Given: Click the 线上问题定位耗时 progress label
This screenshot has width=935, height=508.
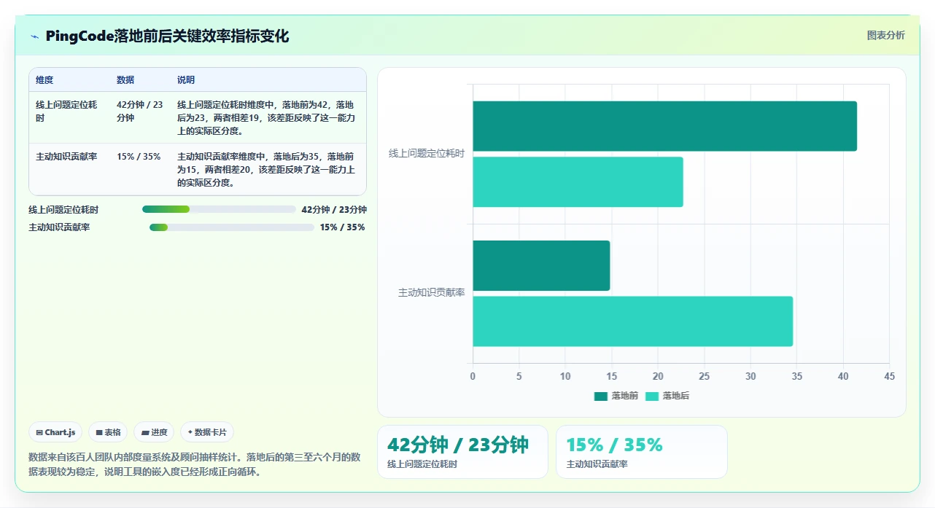Looking at the screenshot, I should (x=63, y=210).
